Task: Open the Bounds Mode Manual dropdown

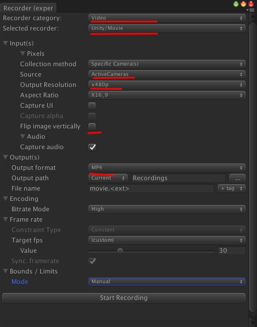Action: point(167,282)
